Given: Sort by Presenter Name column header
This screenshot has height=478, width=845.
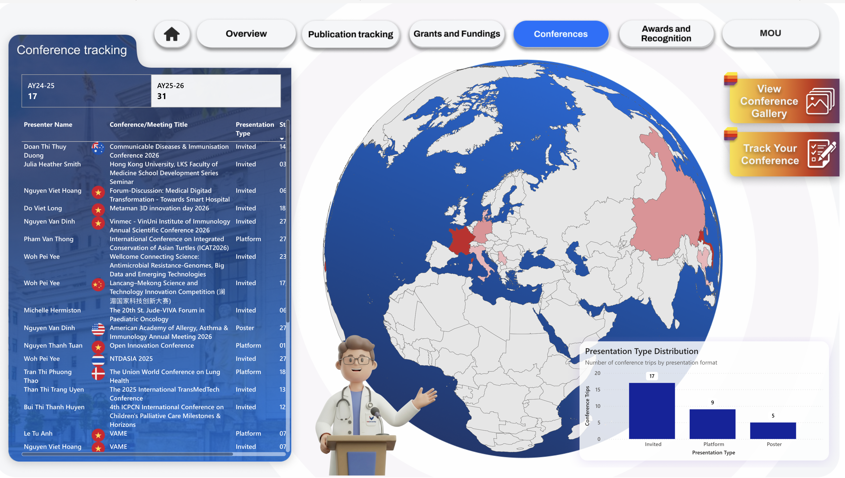Looking at the screenshot, I should point(48,124).
